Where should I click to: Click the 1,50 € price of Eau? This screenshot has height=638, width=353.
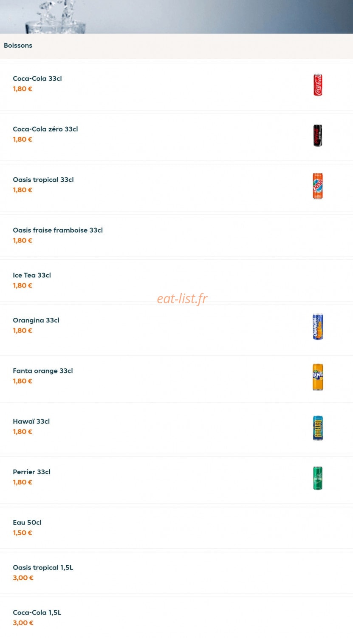point(23,533)
